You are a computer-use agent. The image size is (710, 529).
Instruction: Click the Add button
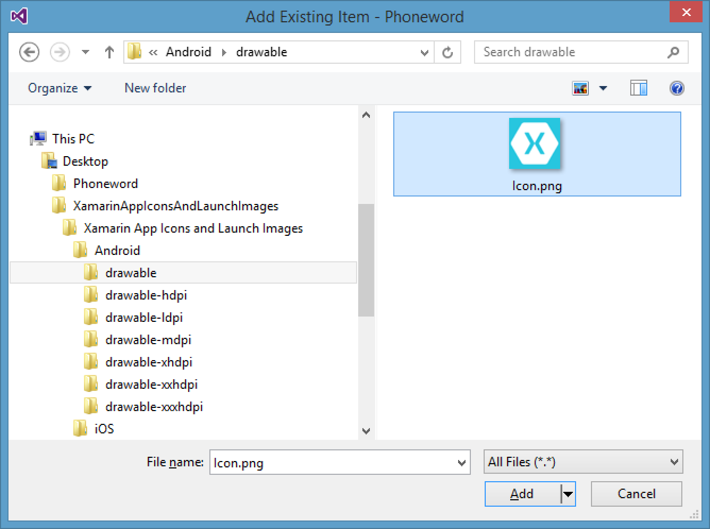(522, 494)
